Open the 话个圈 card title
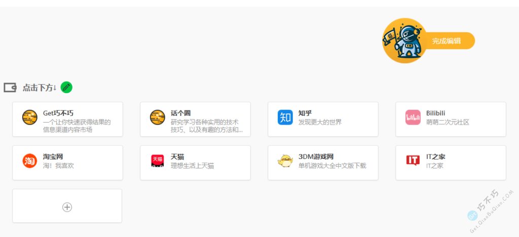 click(x=181, y=113)
